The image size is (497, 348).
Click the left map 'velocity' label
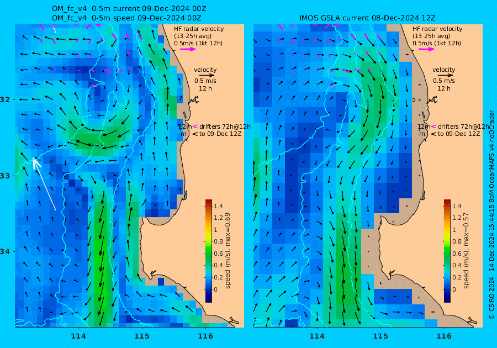click(x=205, y=70)
